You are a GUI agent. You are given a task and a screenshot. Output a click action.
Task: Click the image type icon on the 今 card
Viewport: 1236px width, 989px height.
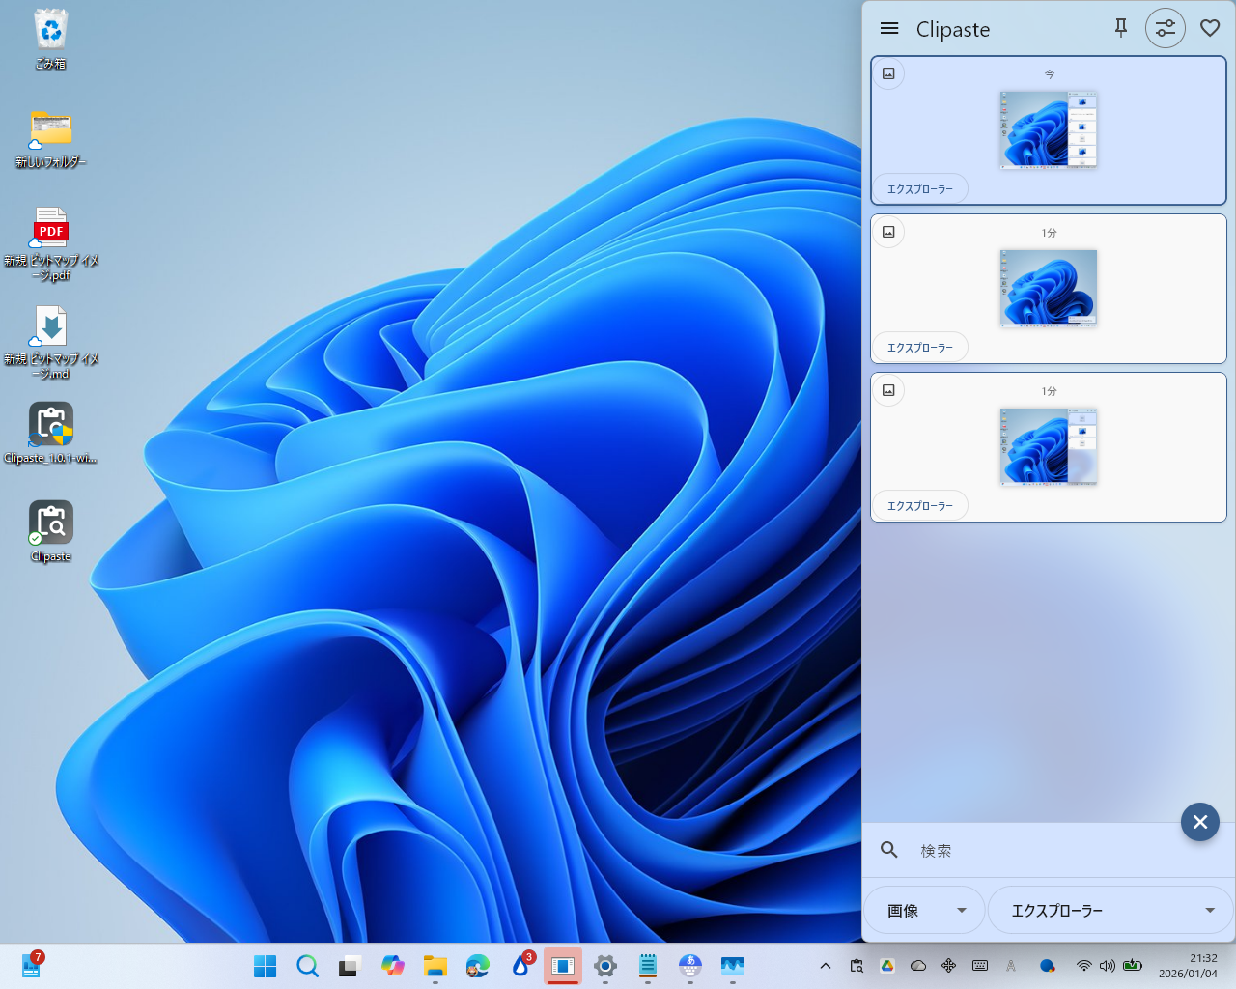tap(888, 73)
